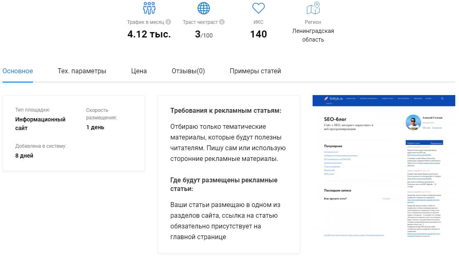Viewport: 459px width, 256px height.
Task: Click the globe Trust checktrust icon
Action: pyautogui.click(x=203, y=8)
